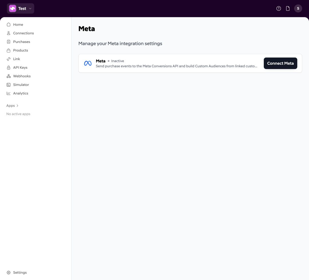Click 'Manage your Meta integration settings' text
Image resolution: width=309 pixels, height=280 pixels.
(120, 44)
